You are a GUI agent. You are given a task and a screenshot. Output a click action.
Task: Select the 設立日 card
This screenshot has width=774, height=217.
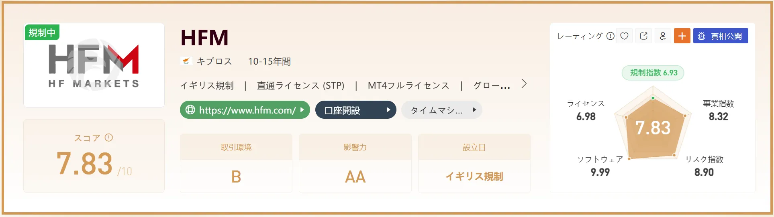(x=474, y=163)
